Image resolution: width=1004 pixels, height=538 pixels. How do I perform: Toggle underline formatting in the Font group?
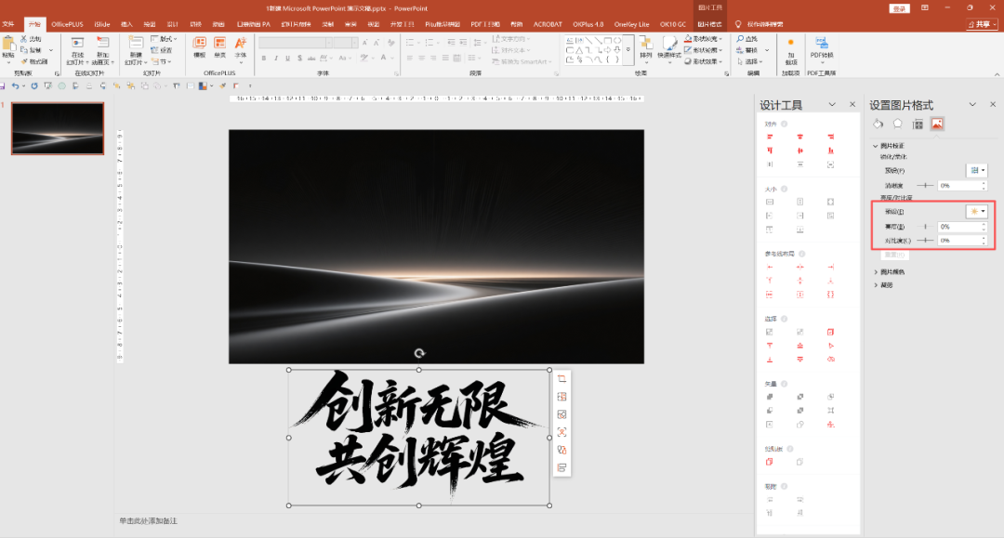[x=289, y=58]
